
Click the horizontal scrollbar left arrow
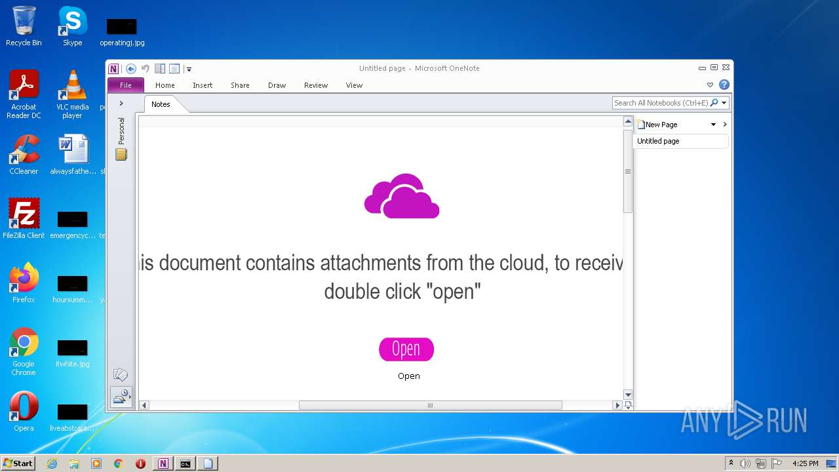tap(145, 405)
